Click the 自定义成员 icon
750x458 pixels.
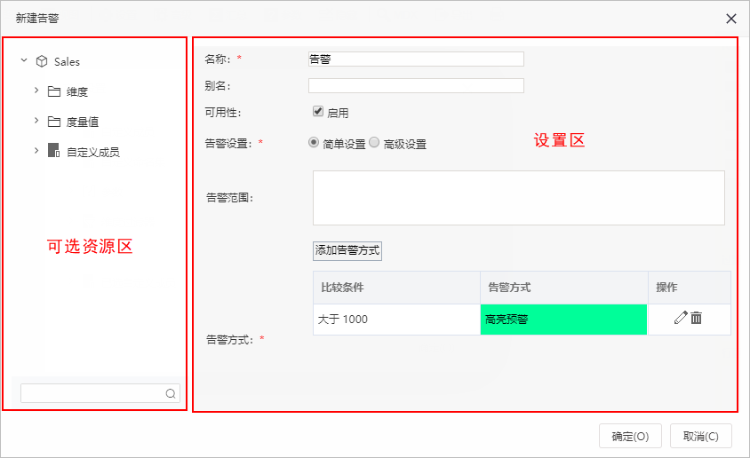53,150
